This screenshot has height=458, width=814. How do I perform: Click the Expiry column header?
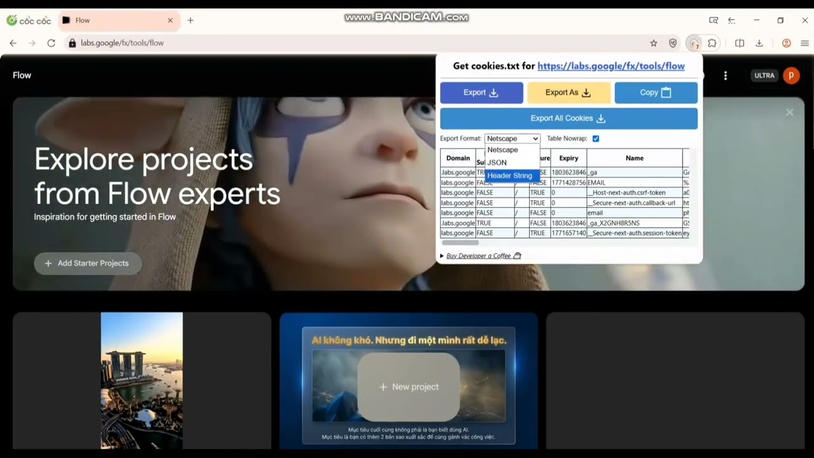point(569,158)
